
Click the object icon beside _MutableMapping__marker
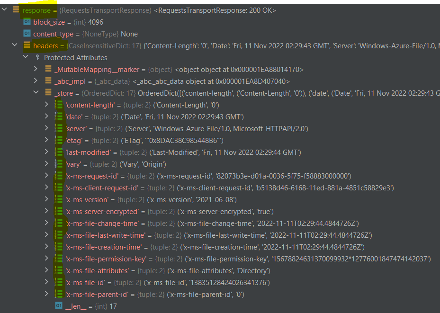[49, 69]
